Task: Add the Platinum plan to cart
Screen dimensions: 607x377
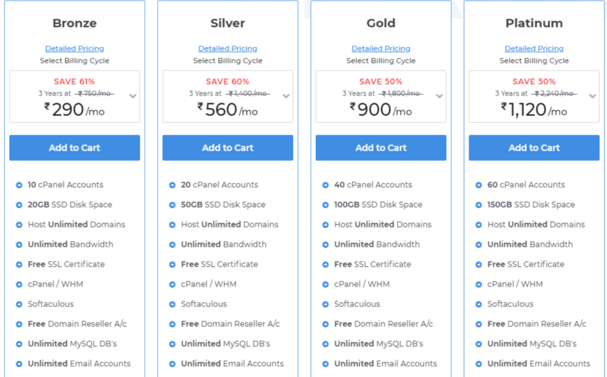Action: pos(534,147)
